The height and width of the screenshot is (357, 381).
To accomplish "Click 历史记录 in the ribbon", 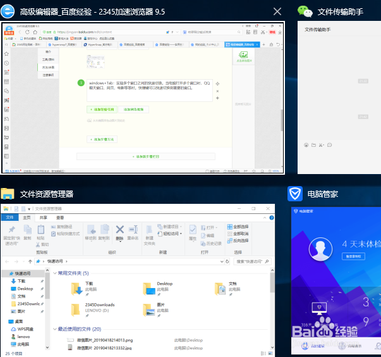I will (x=211, y=244).
